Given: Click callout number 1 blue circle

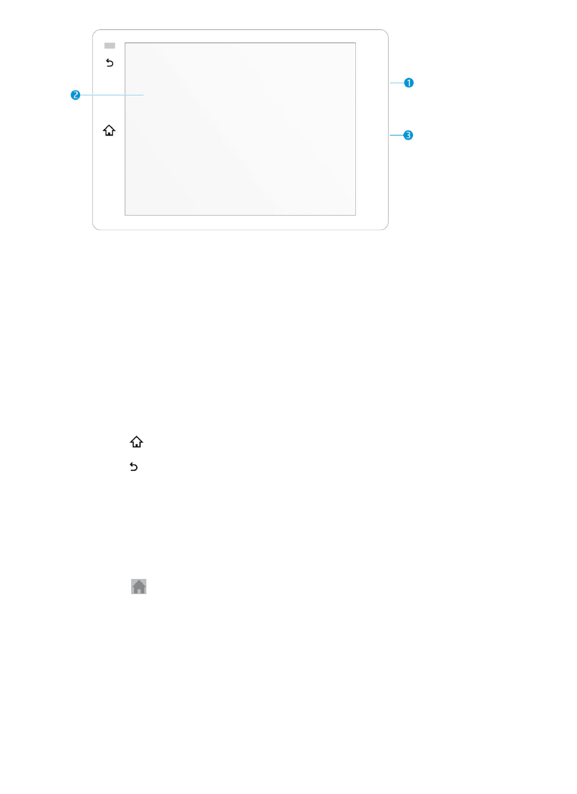Looking at the screenshot, I should coord(409,83).
